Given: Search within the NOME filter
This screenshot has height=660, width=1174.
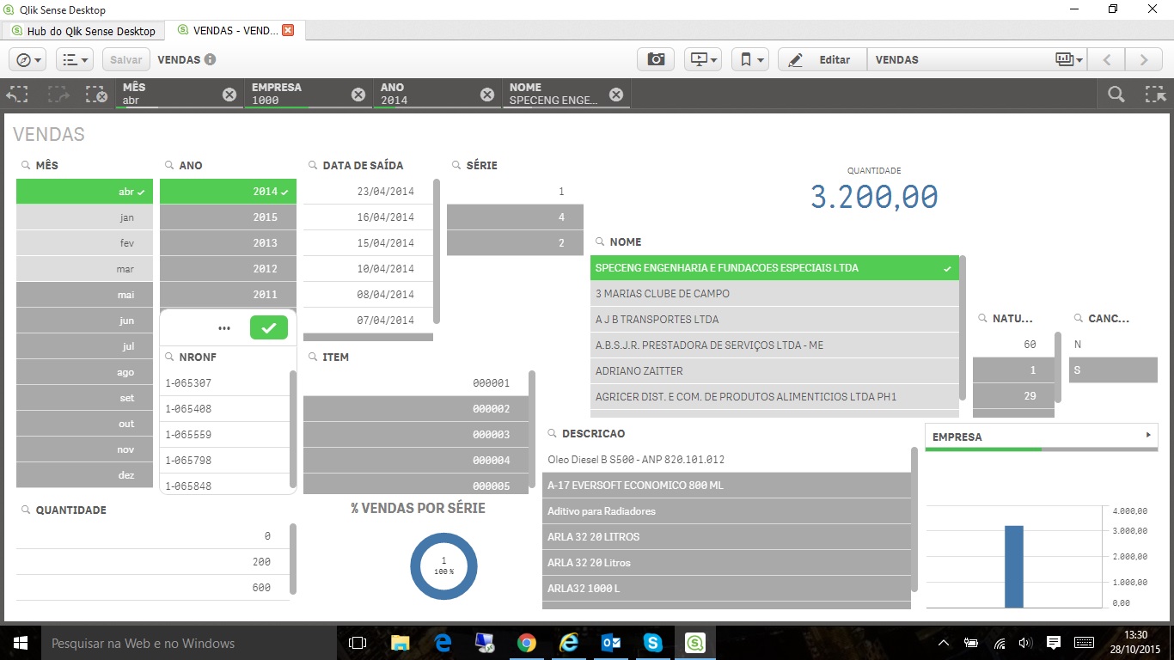Looking at the screenshot, I should 600,242.
